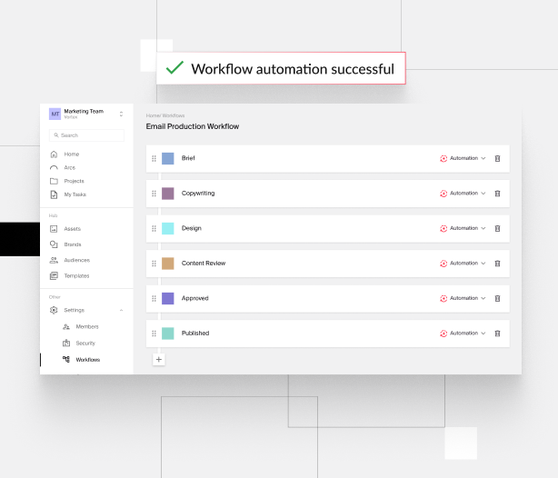Select Workflows settings page
Viewport: 558px width, 478px height.
click(88, 360)
